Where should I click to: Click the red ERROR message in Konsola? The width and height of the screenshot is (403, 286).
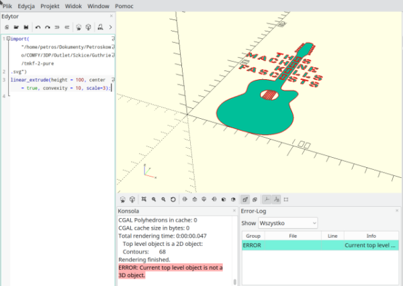(171, 271)
